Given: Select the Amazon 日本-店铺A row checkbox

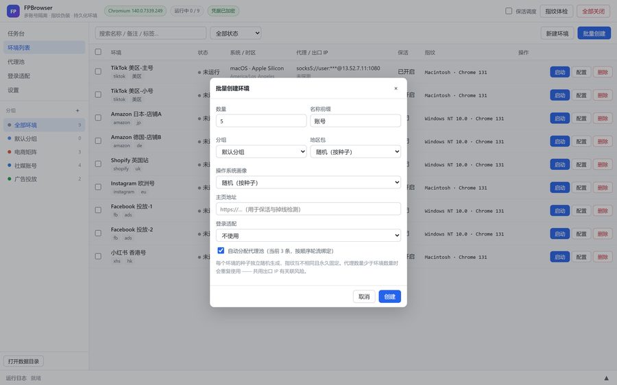Looking at the screenshot, I should click(98, 118).
